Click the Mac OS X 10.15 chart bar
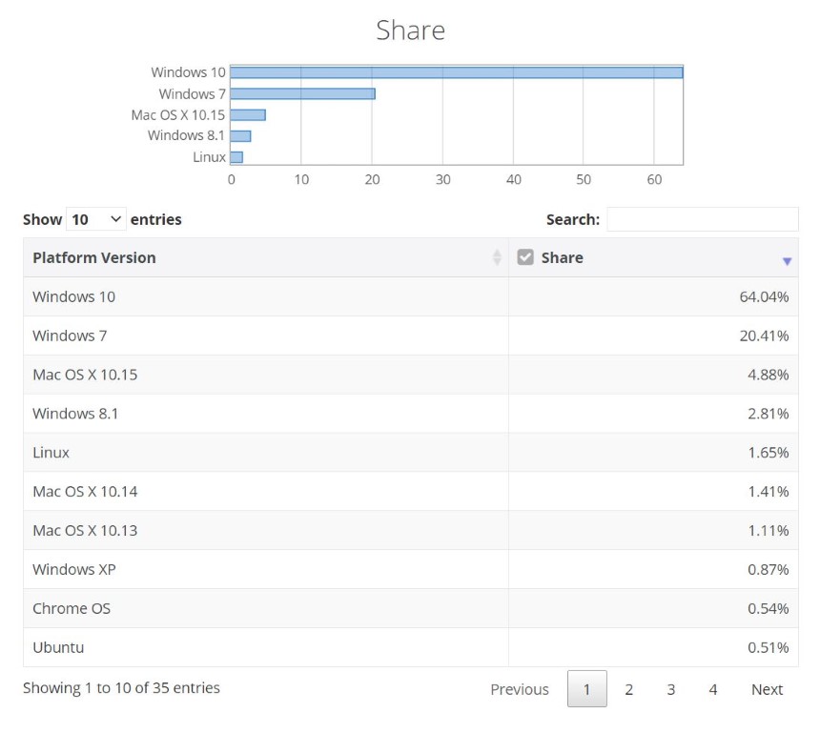The width and height of the screenshot is (820, 733). [x=248, y=115]
